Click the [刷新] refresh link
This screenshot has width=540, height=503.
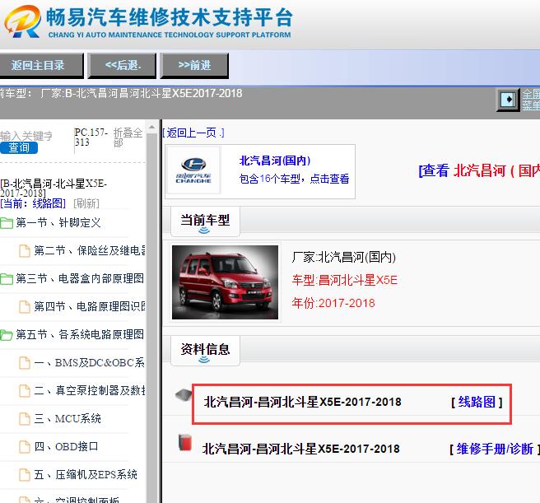click(86, 203)
